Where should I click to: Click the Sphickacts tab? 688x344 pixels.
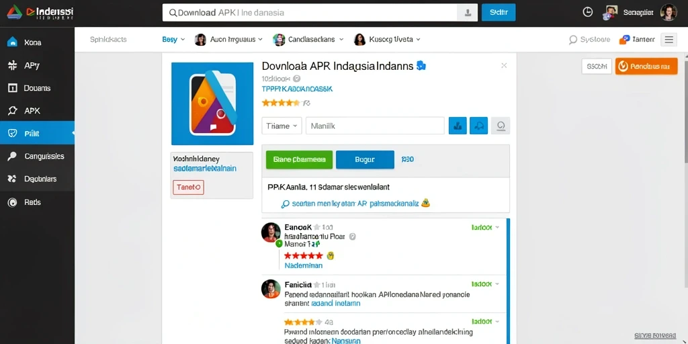[x=108, y=40]
